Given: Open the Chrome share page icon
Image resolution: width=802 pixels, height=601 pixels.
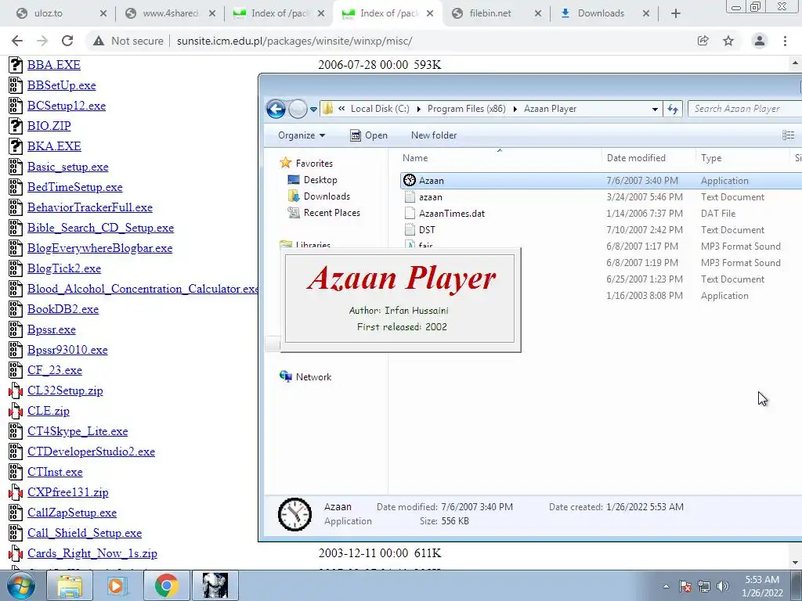Looking at the screenshot, I should click(x=703, y=41).
